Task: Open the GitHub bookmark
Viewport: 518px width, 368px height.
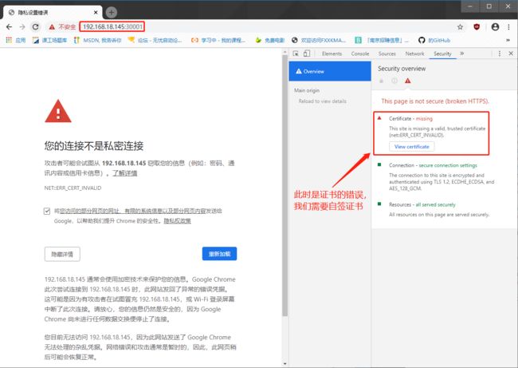Action: tap(434, 40)
